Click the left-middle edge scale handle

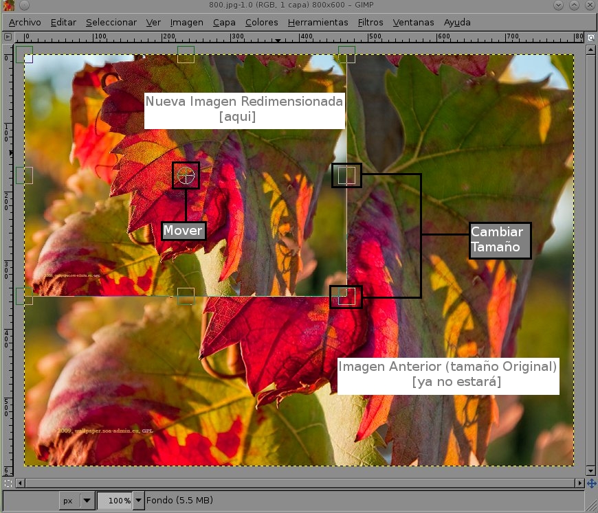(x=25, y=175)
